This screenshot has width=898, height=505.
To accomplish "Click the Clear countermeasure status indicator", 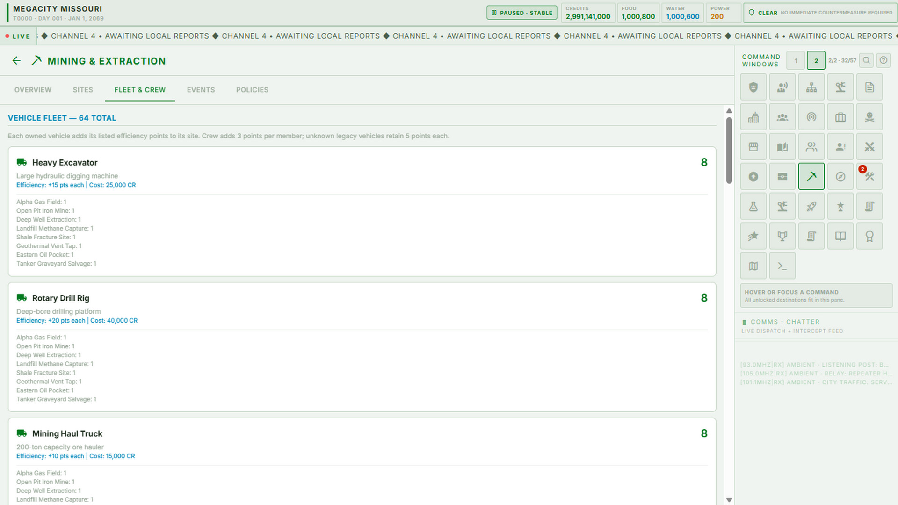I will click(x=820, y=13).
